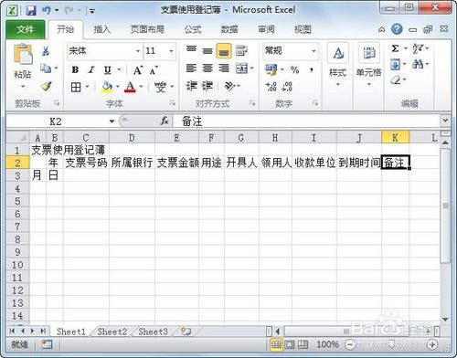Open the font size 11 dropdown
This screenshot has height=358, width=457.
171,51
